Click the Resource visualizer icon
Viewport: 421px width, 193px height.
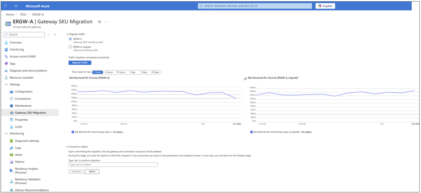pos(6,78)
